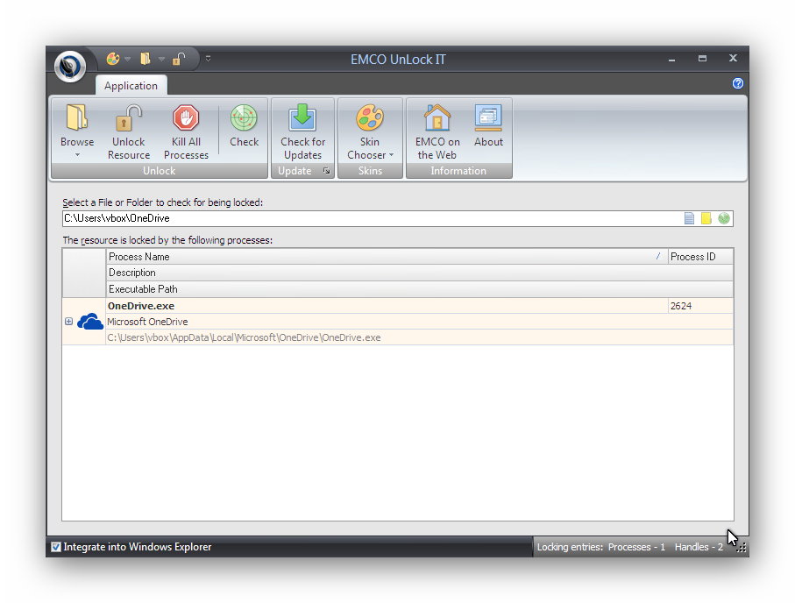Maximize the EMCO UnLock IT window
Viewport: 795px width, 603px height.
702,59
